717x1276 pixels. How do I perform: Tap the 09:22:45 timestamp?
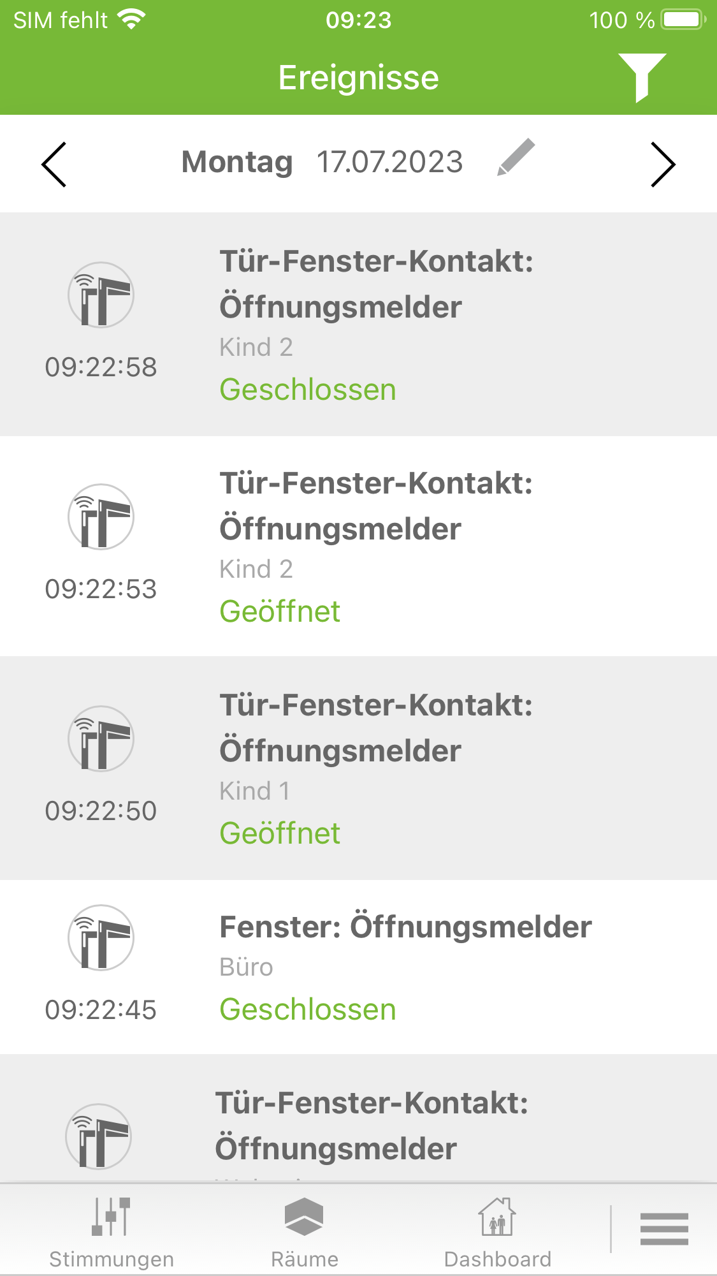101,1009
